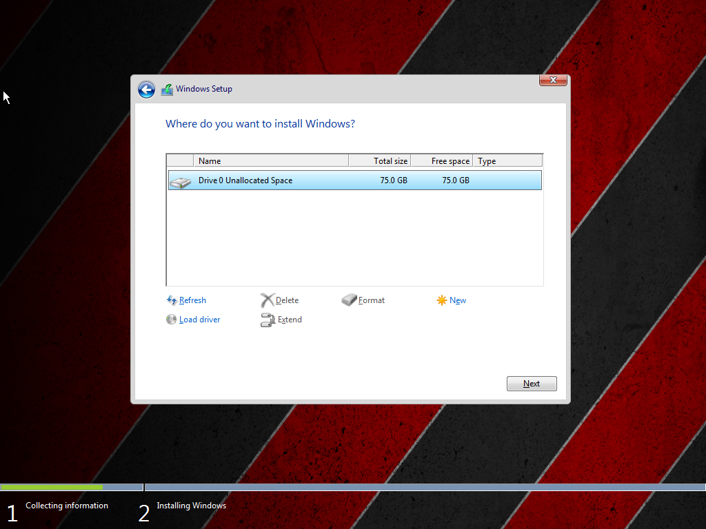Go back using the blue arrow button
The height and width of the screenshot is (529, 706).
coord(146,90)
